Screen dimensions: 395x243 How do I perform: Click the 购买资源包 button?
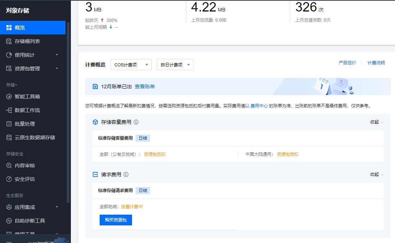115,220
